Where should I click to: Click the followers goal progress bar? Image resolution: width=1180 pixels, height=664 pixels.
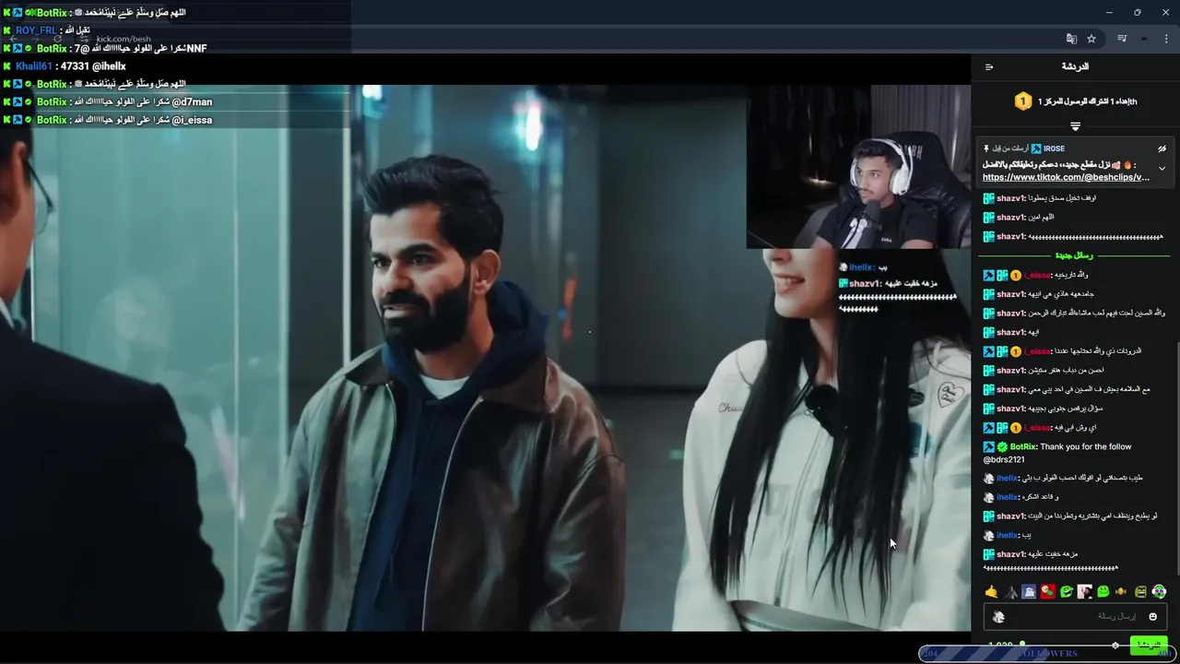point(1046,654)
